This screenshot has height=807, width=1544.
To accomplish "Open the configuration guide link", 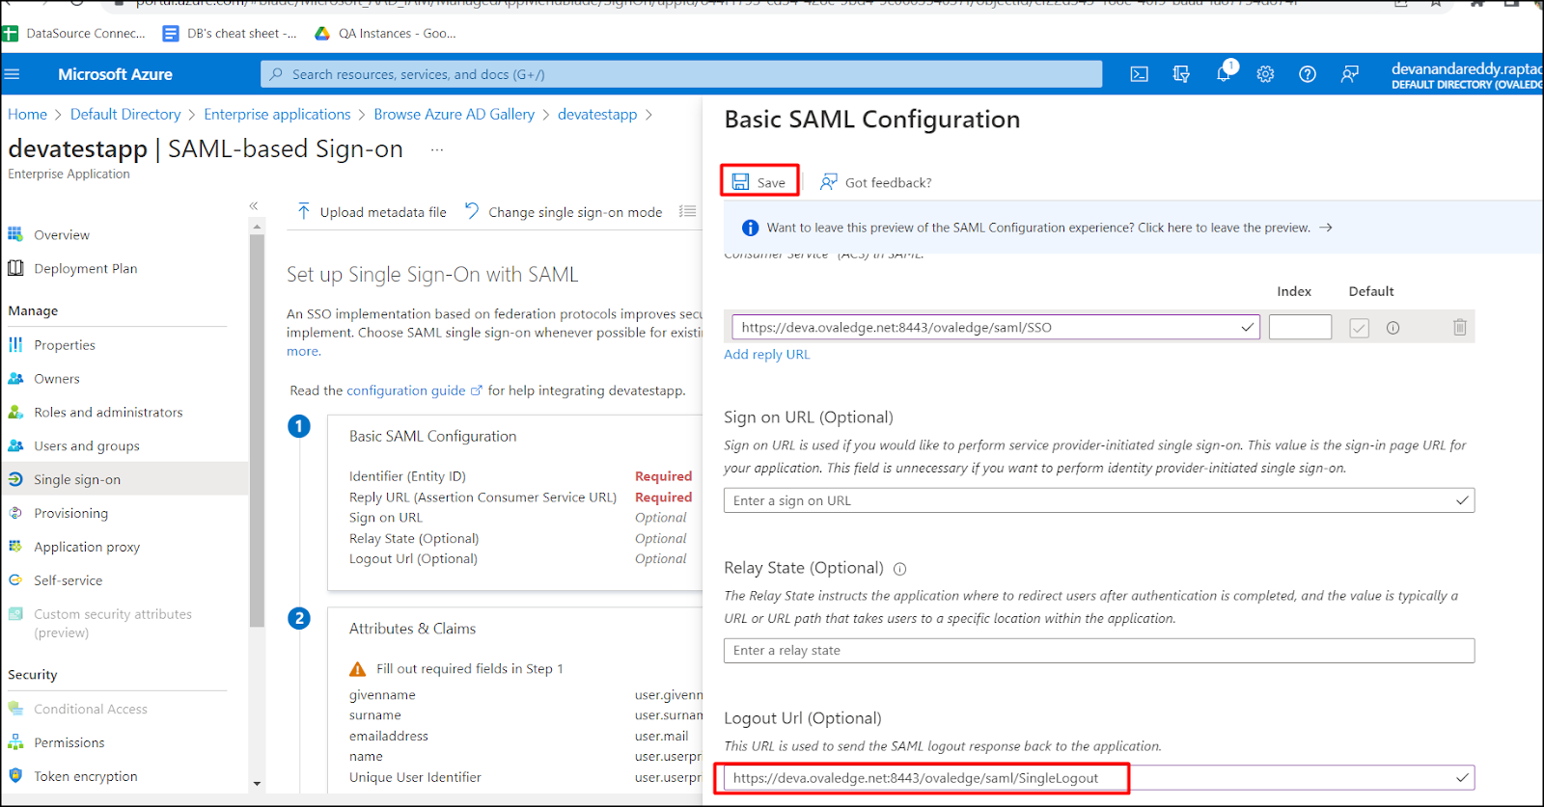I will click(406, 390).
